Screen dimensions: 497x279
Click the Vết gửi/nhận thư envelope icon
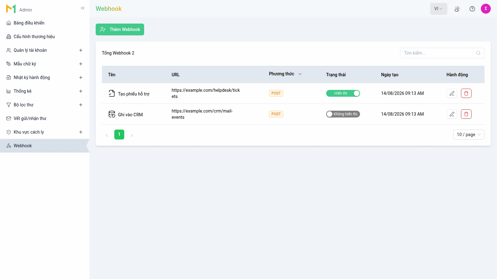click(9, 118)
